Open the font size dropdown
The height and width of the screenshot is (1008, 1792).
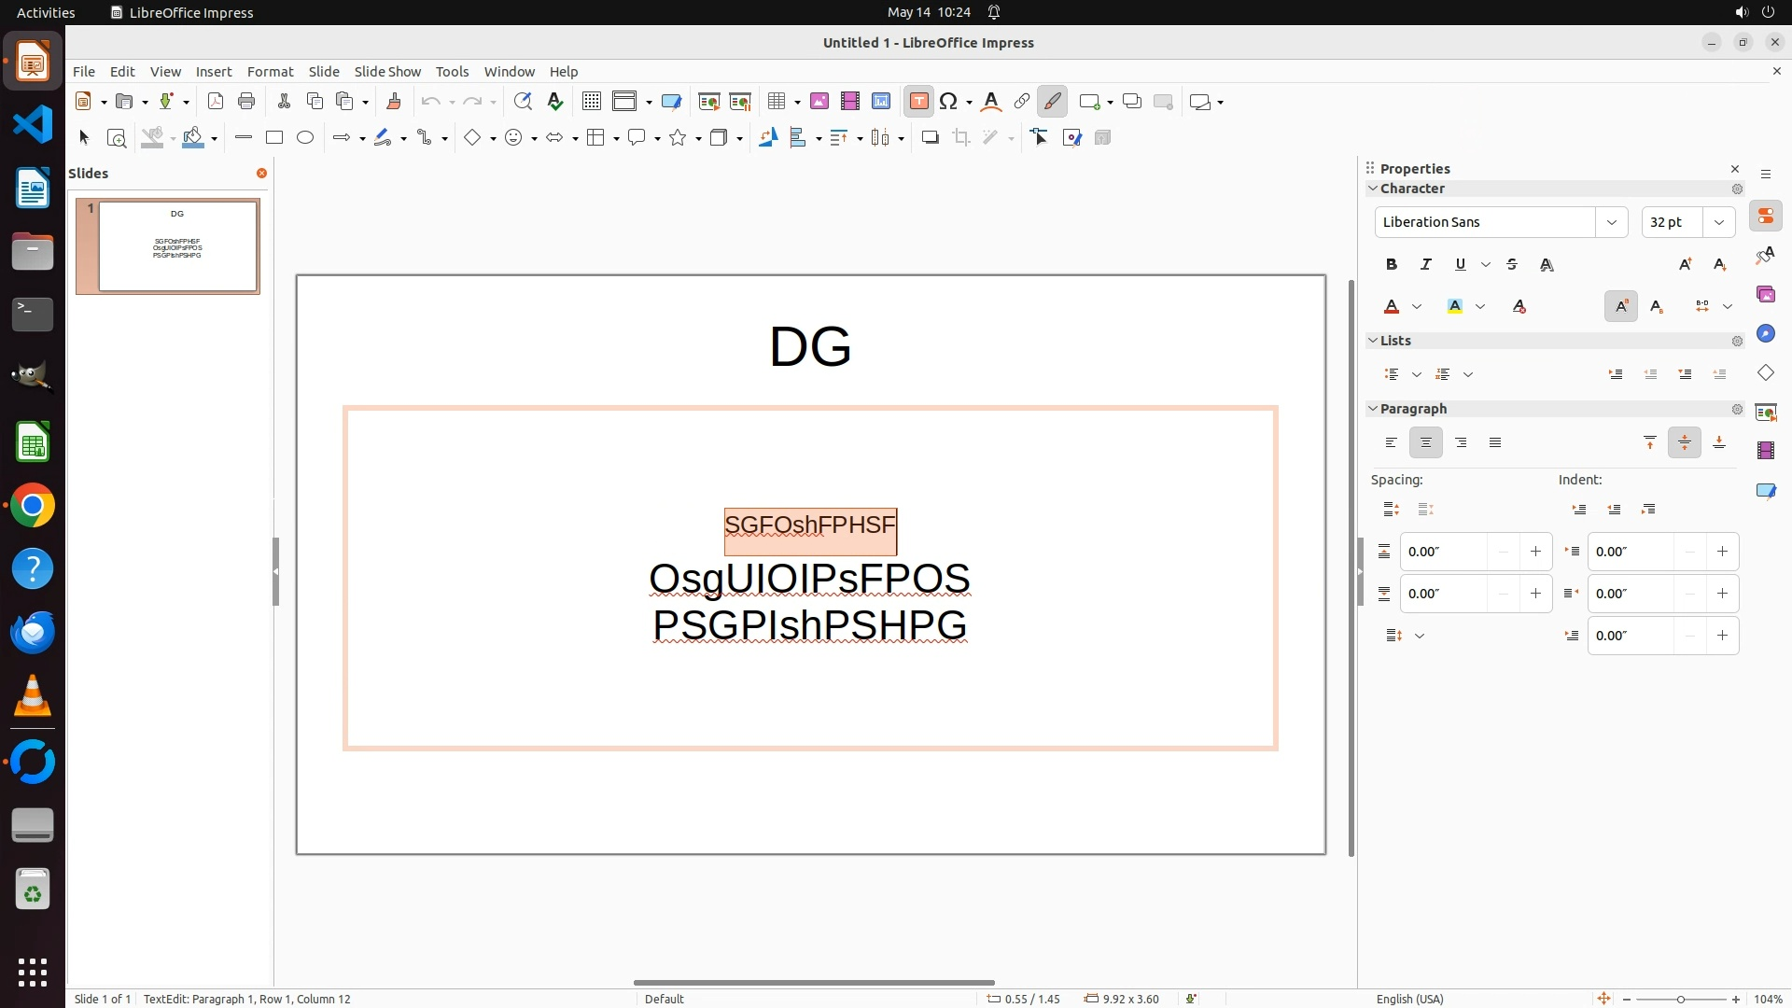(x=1718, y=222)
